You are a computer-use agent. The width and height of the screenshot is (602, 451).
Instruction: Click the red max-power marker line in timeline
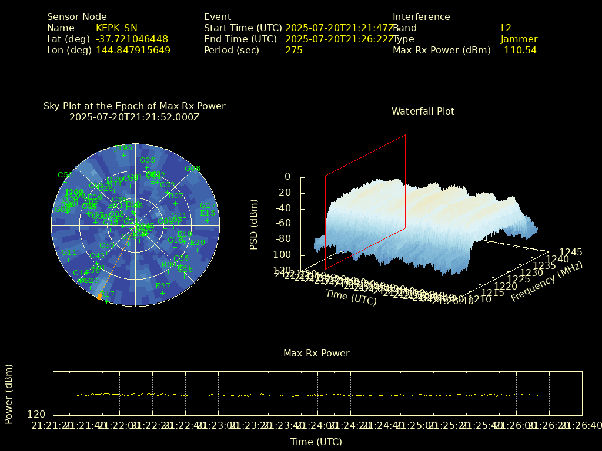[106, 393]
